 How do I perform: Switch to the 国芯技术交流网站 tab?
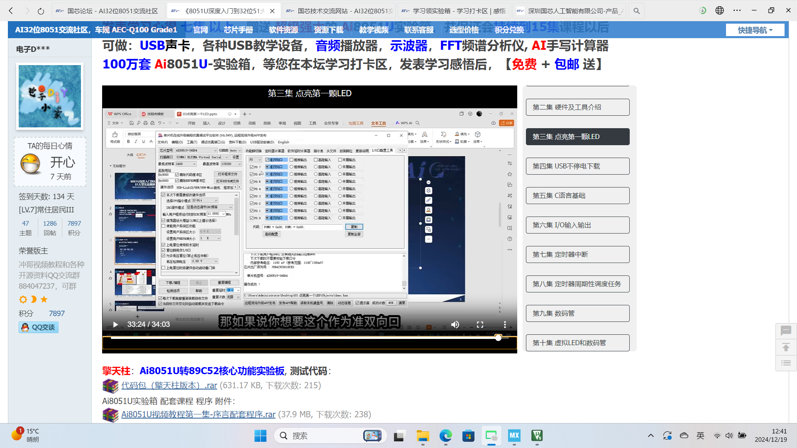[x=340, y=11]
